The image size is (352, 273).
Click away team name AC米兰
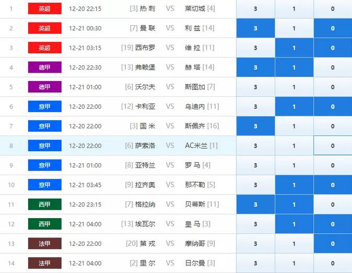coord(196,145)
